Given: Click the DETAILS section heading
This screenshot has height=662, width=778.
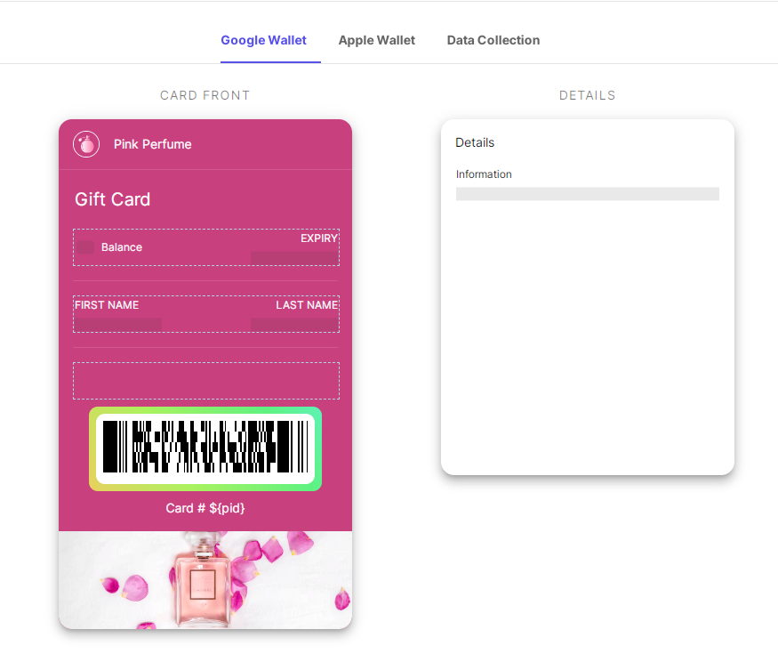Looking at the screenshot, I should tap(588, 95).
